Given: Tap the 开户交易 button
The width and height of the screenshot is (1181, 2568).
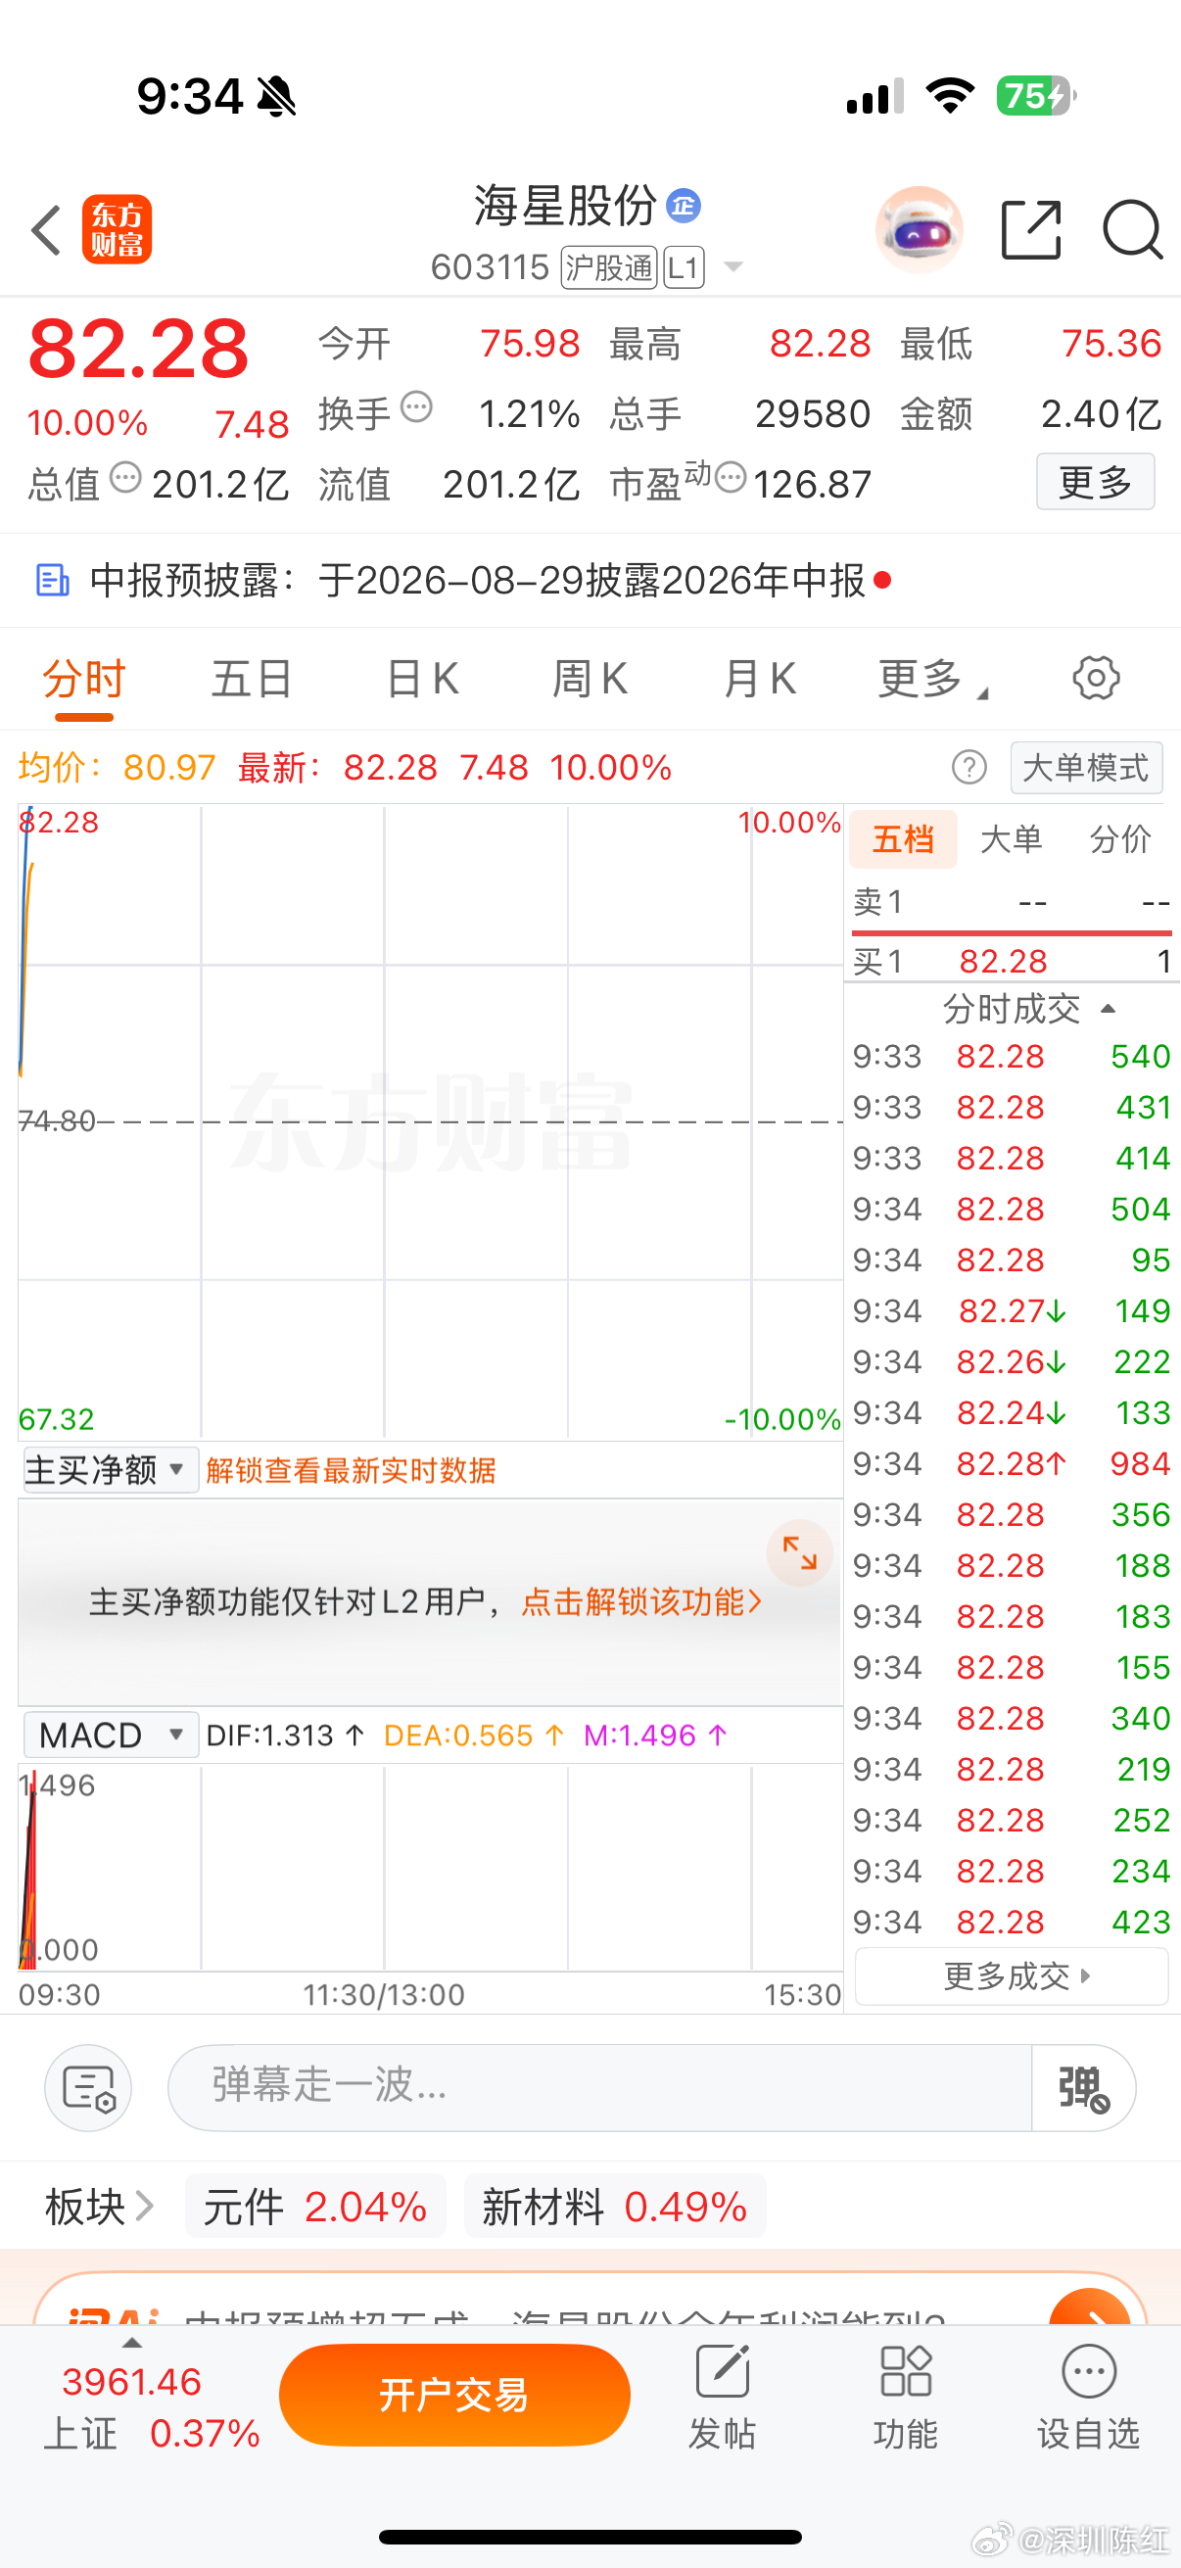Looking at the screenshot, I should click(454, 2395).
